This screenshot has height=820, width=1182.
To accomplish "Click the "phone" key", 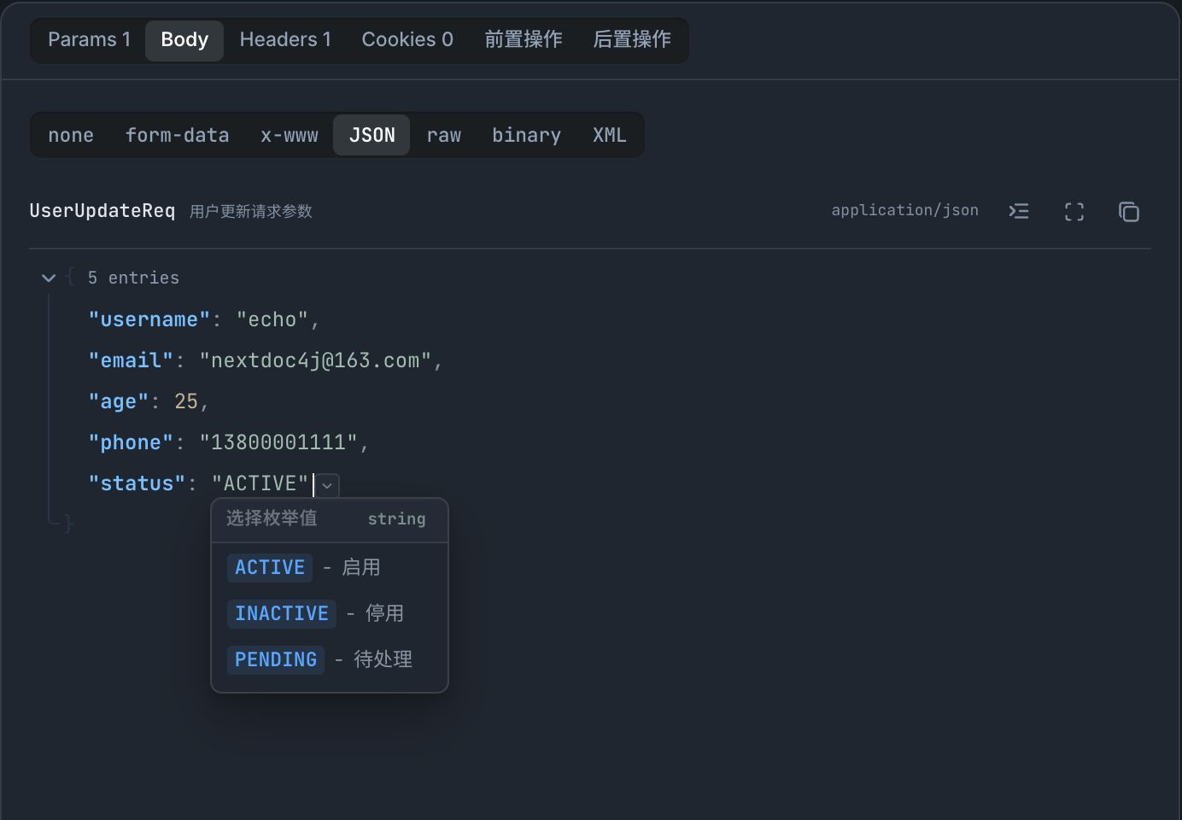I will click(x=131, y=442).
